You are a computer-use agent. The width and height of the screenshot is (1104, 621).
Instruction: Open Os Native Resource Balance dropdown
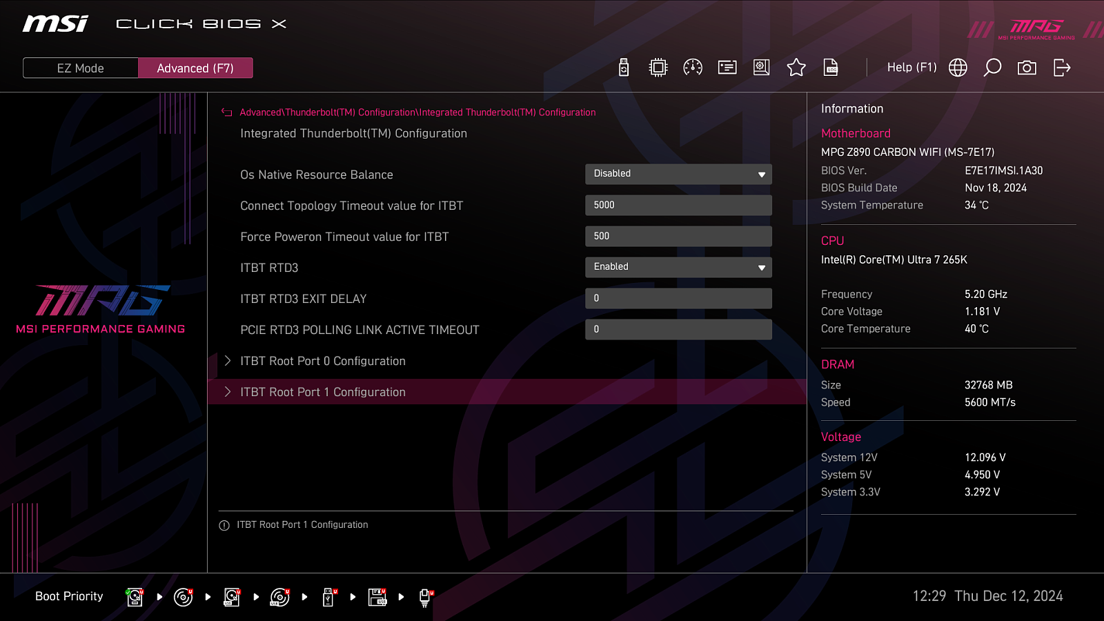pos(678,174)
